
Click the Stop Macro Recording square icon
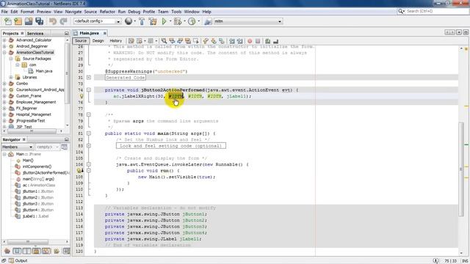(258, 41)
